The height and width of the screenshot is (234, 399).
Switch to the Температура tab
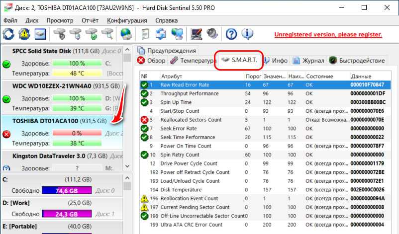click(x=192, y=61)
